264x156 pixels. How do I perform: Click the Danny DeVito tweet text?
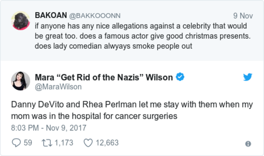132,110
